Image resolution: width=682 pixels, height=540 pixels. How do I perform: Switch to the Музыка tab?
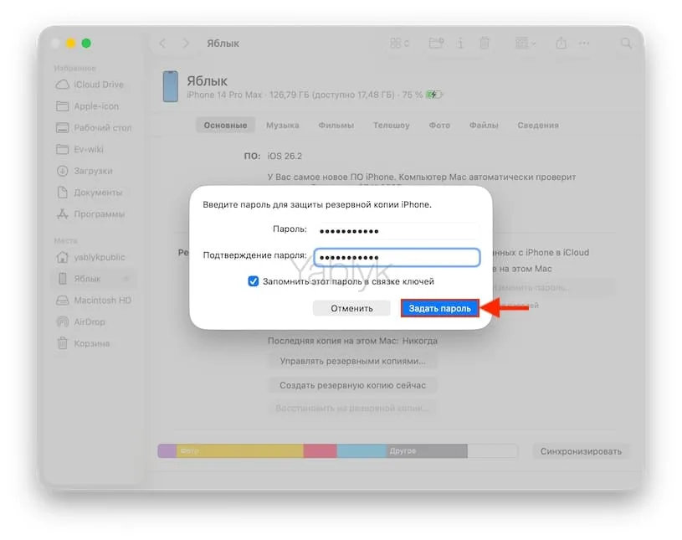tap(282, 124)
